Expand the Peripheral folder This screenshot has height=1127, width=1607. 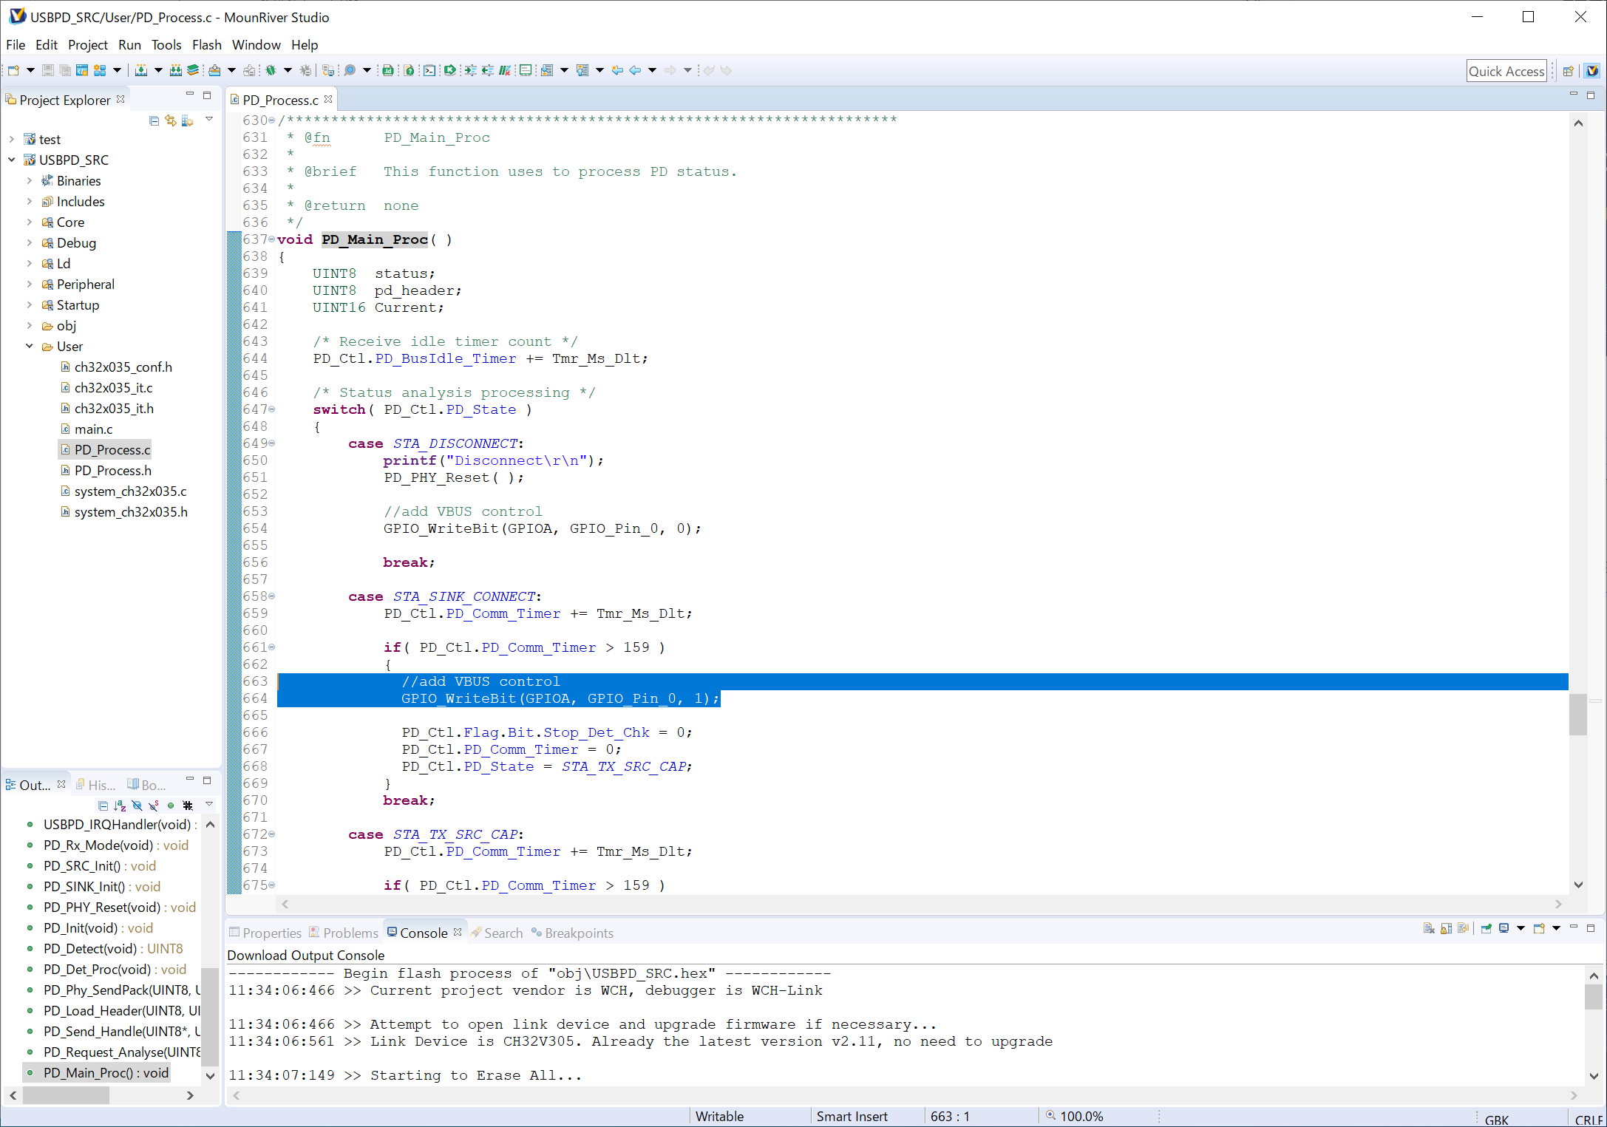click(30, 284)
